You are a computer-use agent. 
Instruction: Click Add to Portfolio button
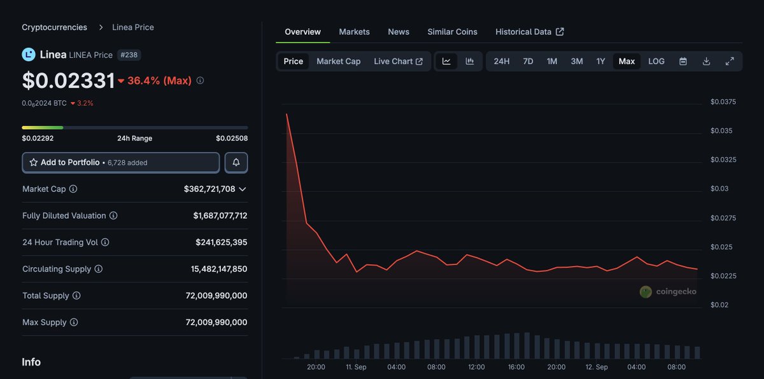(x=121, y=162)
